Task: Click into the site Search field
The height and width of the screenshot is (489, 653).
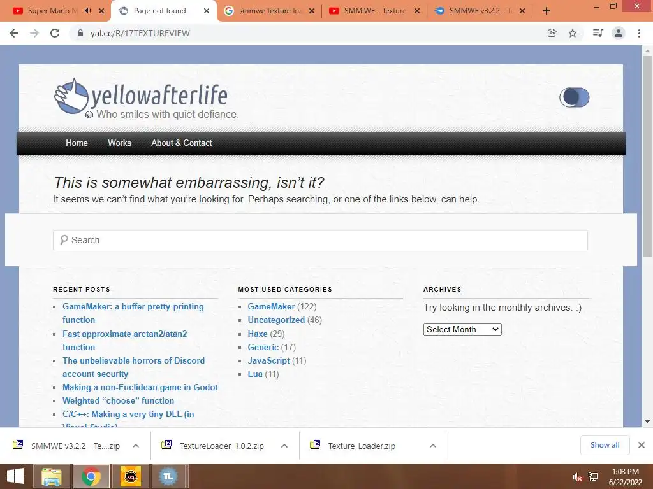Action: pos(320,240)
